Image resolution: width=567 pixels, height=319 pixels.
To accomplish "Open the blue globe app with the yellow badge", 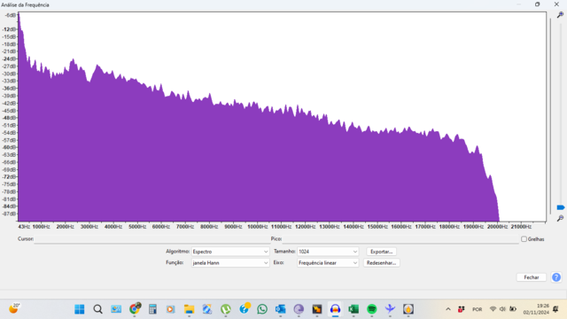I will 245,308.
